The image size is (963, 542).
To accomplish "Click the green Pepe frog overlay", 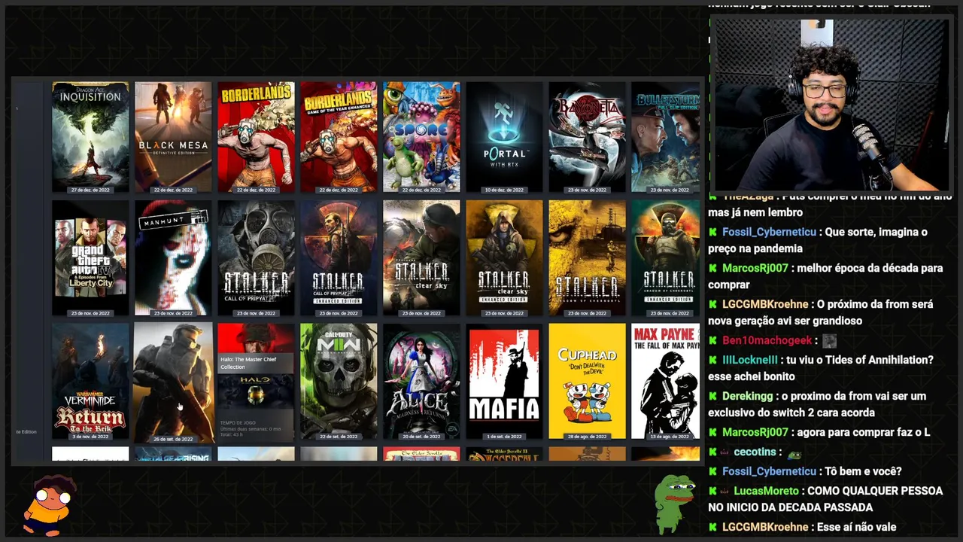I will pyautogui.click(x=675, y=504).
